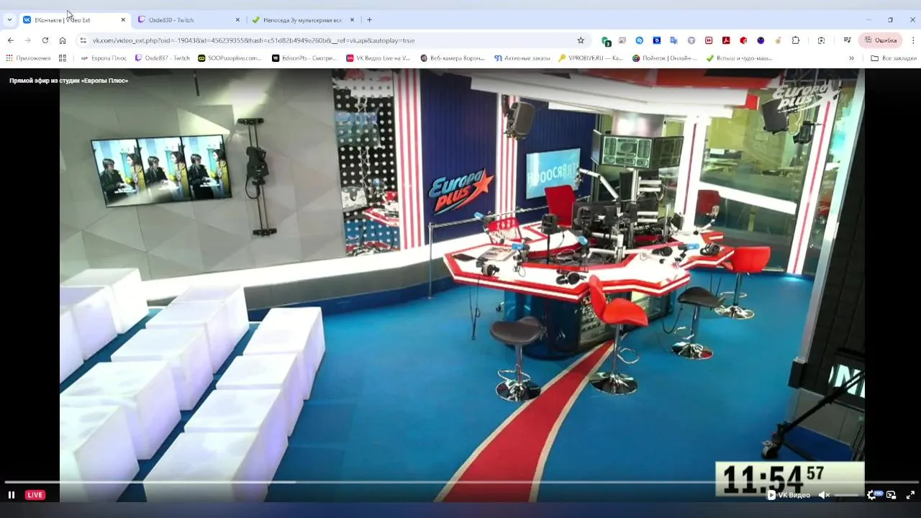Viewport: 921px width, 518px height.
Task: Adjust the player volume slider
Action: click(846, 495)
